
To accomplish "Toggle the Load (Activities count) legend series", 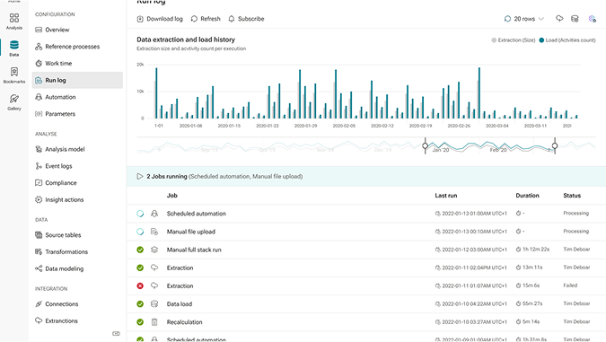I will click(567, 39).
